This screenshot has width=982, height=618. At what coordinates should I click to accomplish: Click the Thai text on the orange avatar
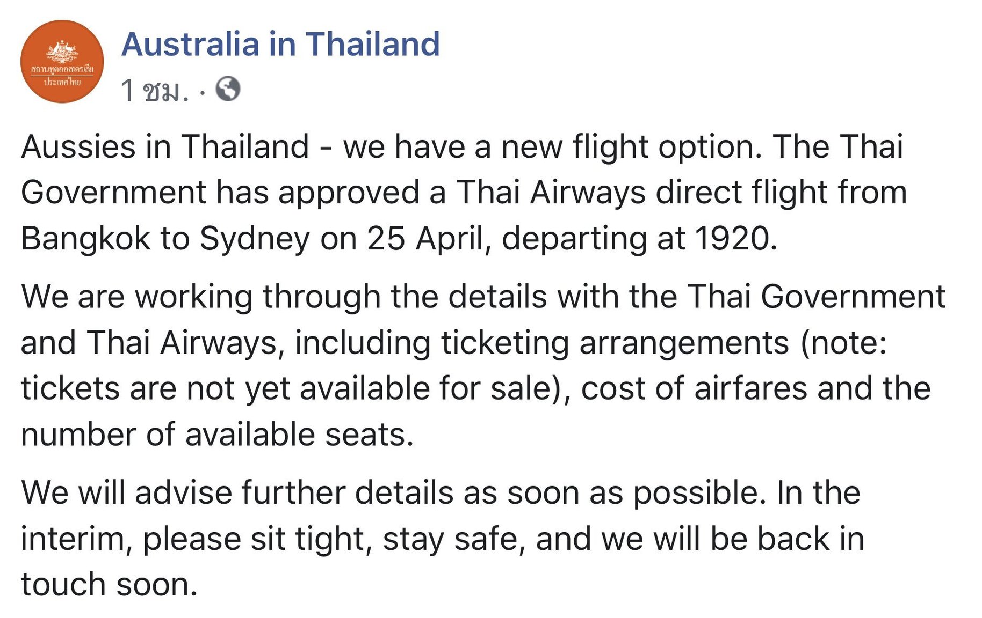(x=62, y=76)
